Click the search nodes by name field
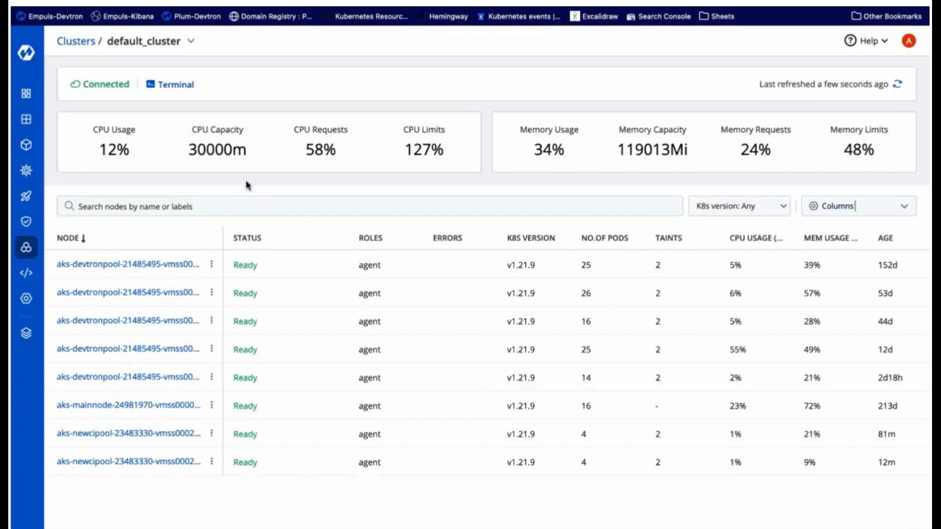The height and width of the screenshot is (529, 941). pyautogui.click(x=370, y=206)
